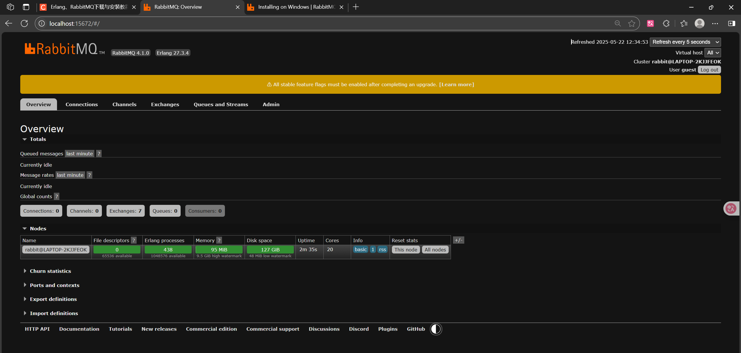Open the workspaces icon in title bar

pyautogui.click(x=10, y=7)
